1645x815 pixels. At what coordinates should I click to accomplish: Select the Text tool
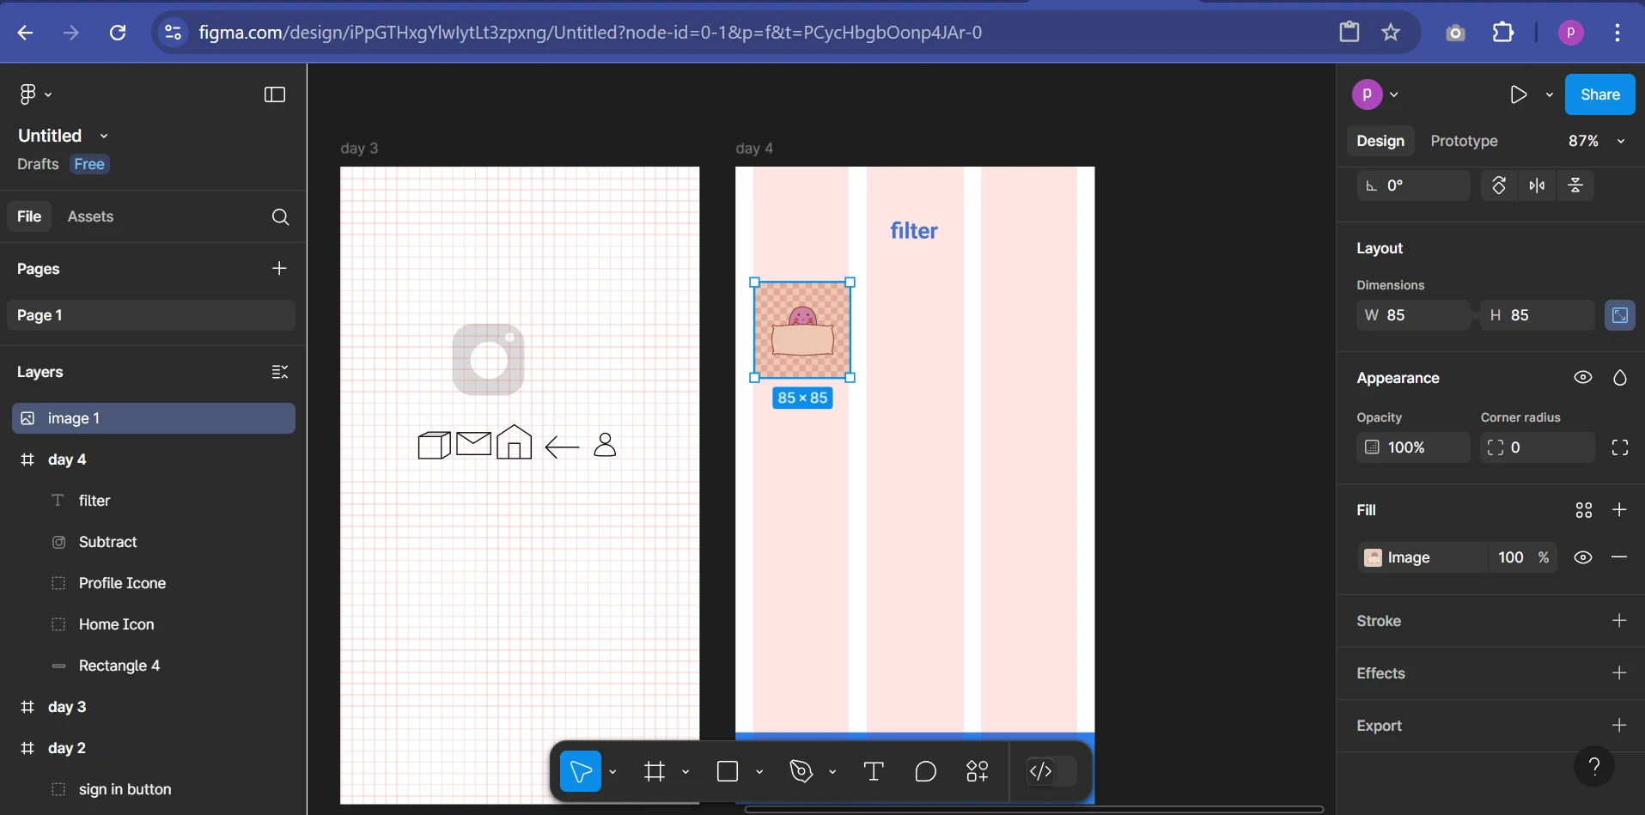874,771
